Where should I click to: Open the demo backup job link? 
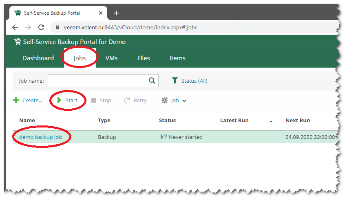[x=41, y=137]
